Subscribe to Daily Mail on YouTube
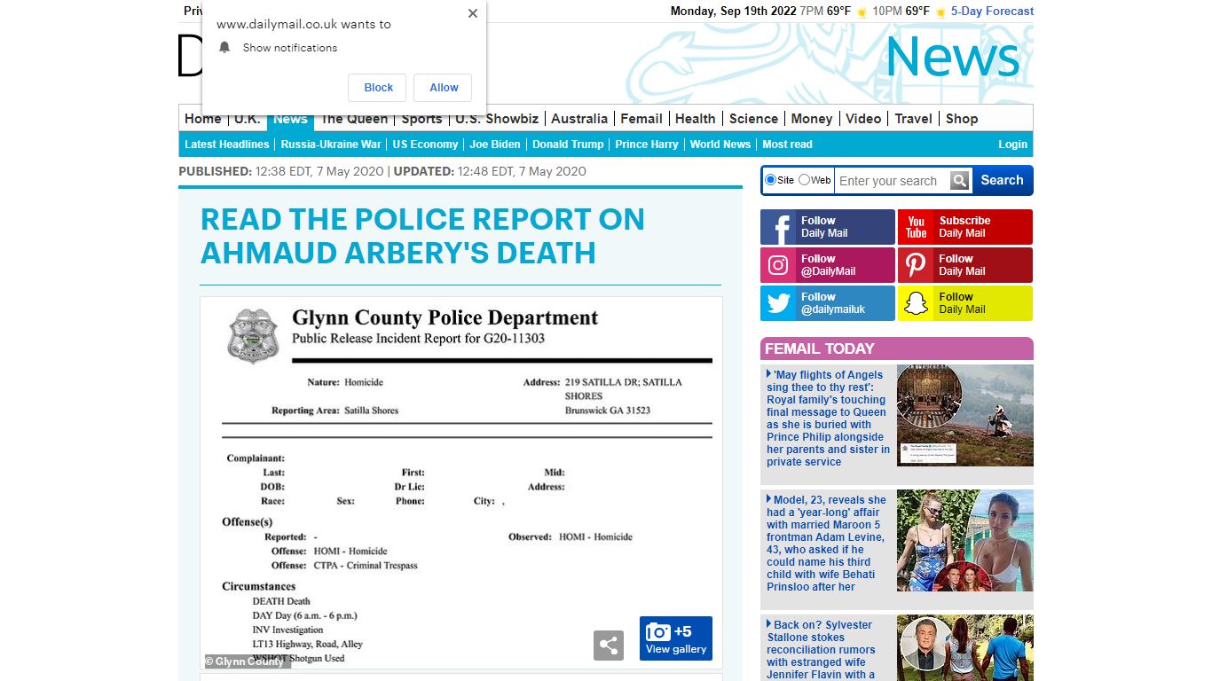 click(x=965, y=227)
